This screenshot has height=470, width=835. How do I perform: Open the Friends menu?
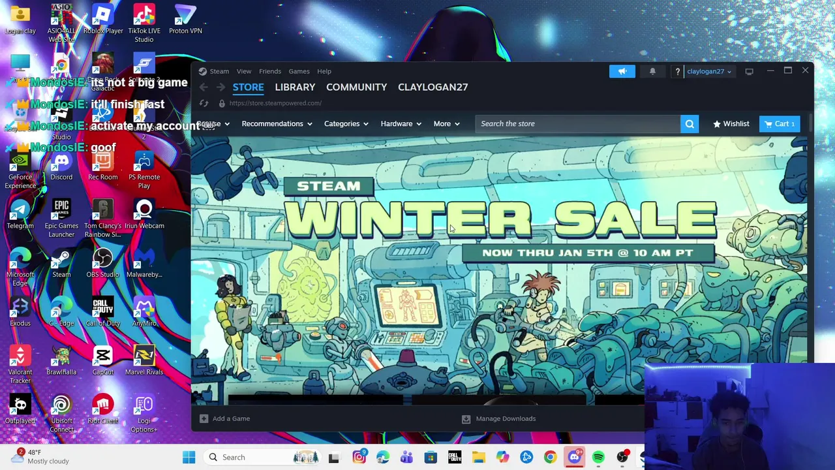[270, 71]
